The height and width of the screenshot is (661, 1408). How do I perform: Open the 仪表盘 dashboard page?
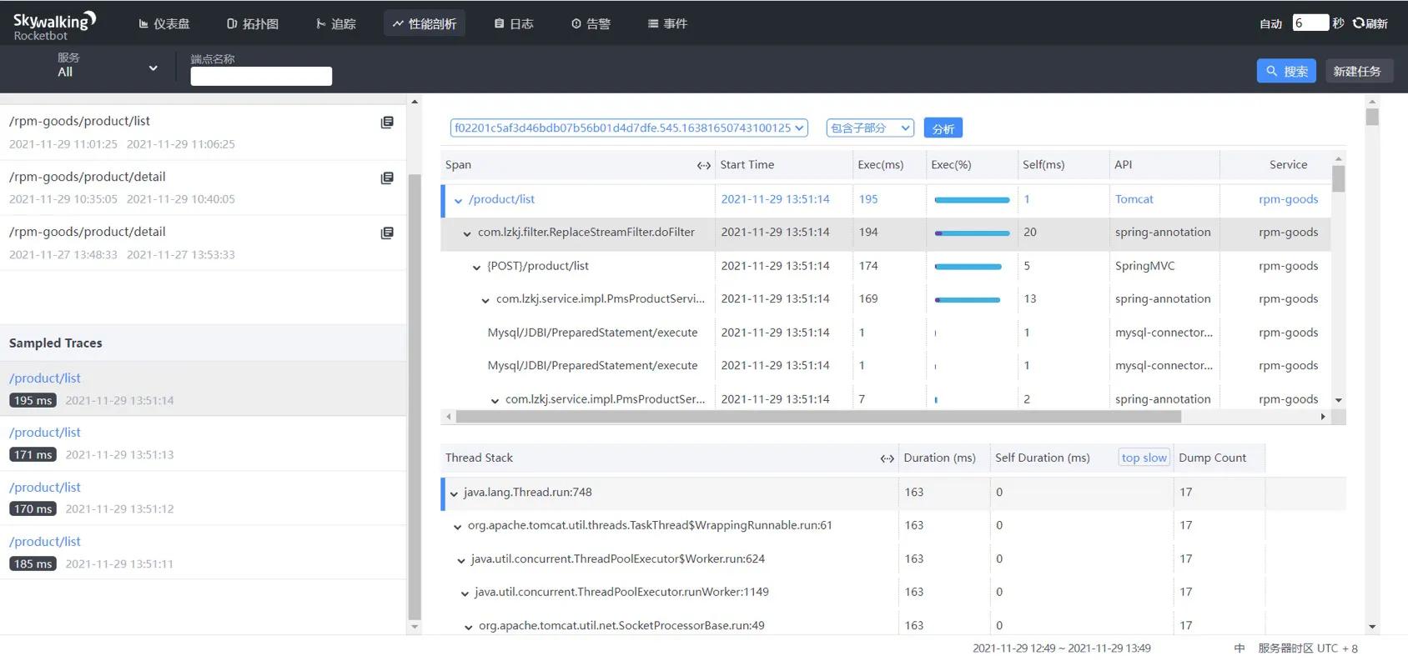pyautogui.click(x=164, y=23)
